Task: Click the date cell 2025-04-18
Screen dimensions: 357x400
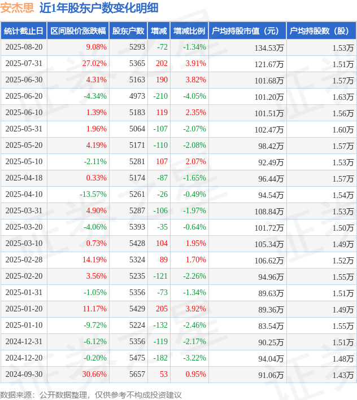Action: [24, 178]
